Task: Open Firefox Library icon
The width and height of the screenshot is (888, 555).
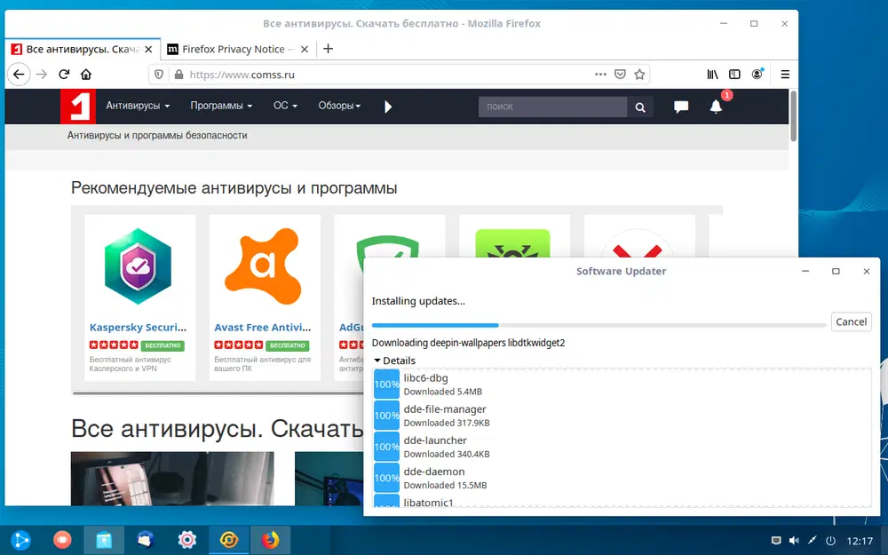Action: [712, 75]
